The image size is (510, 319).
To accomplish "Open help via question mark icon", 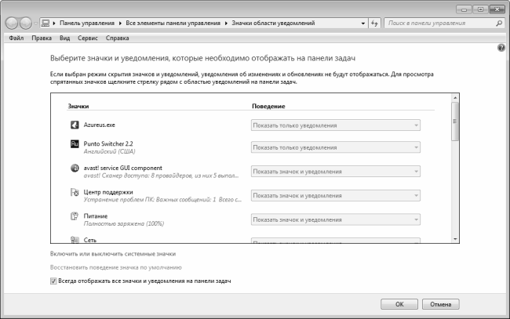I will coord(501,49).
